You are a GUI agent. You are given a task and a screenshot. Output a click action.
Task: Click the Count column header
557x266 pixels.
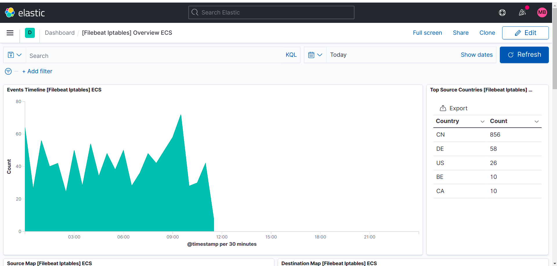pos(498,121)
